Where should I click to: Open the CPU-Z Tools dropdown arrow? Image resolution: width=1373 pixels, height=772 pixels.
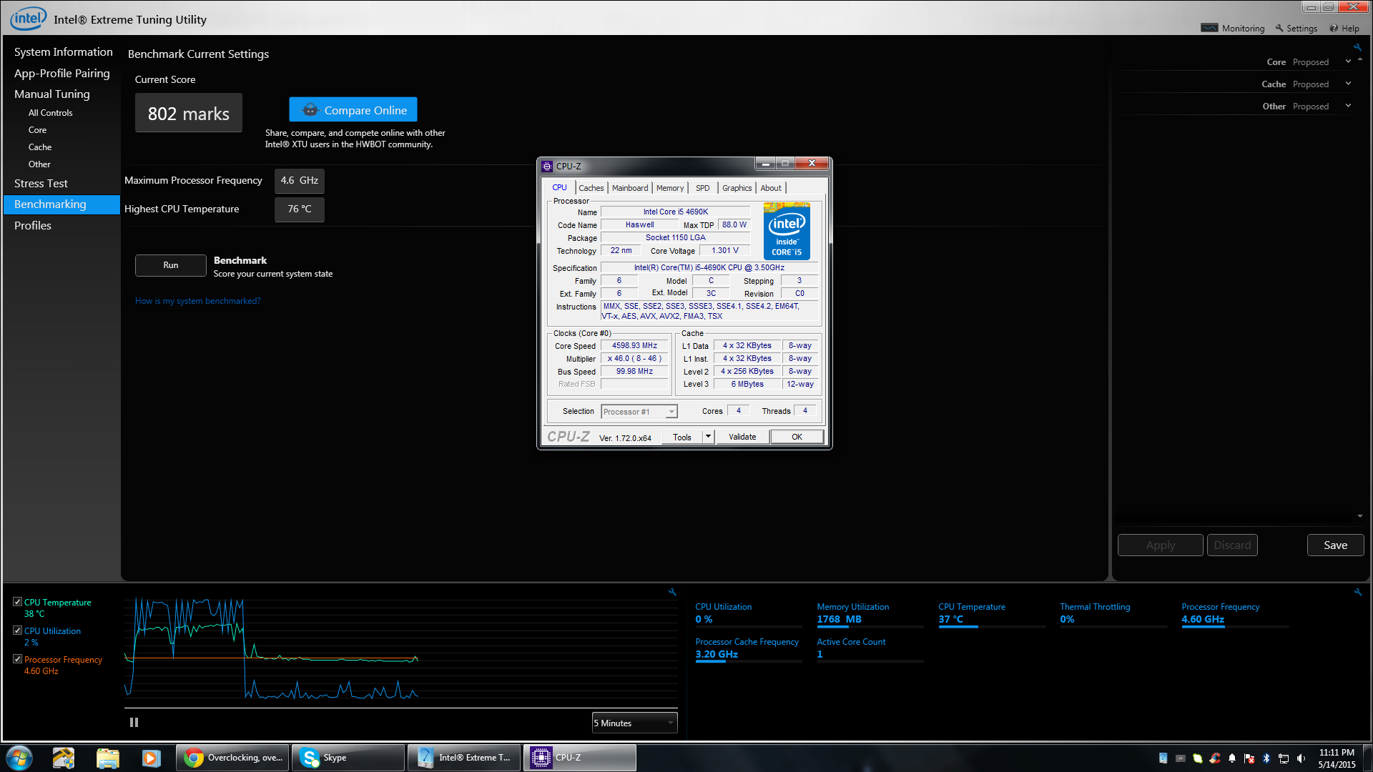coord(708,437)
